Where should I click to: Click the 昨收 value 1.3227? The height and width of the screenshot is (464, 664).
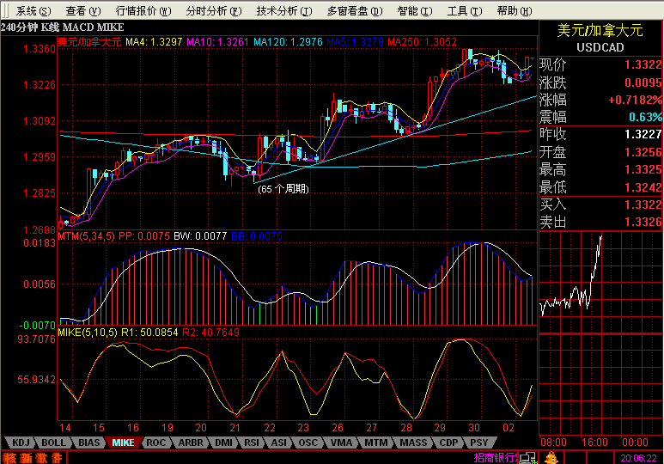[x=643, y=134]
